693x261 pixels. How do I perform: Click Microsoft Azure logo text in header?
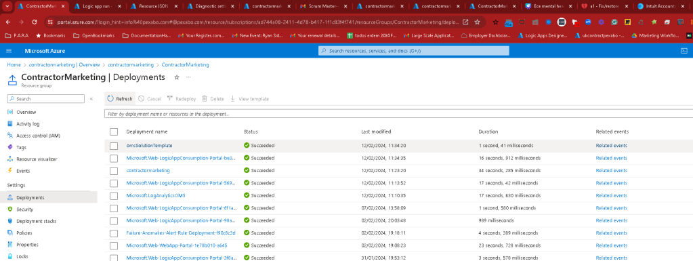coord(45,51)
